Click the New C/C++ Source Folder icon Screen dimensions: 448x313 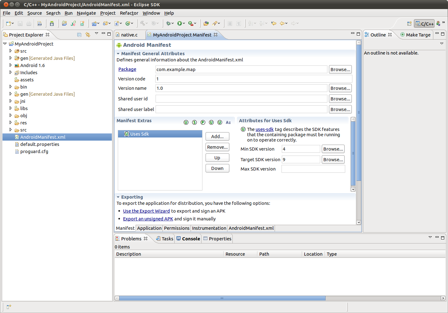pos(105,23)
